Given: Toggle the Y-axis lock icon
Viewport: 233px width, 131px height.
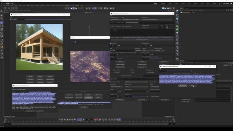Looking at the screenshot, I should (x=11, y=8).
